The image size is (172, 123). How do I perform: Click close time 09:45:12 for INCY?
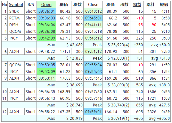click(93, 38)
